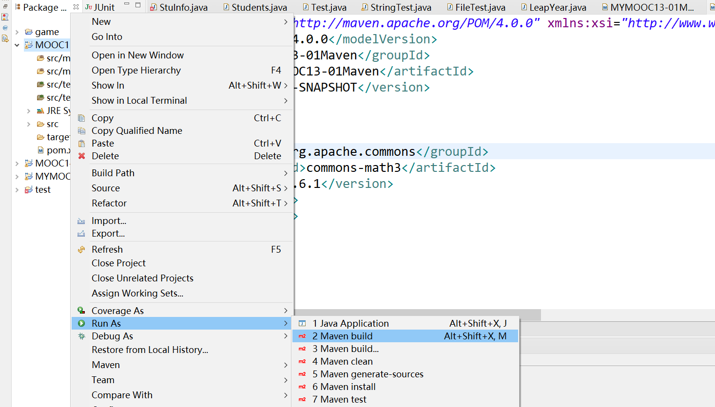This screenshot has height=407, width=715.
Task: Click the Export icon in the context menu
Action: 81,234
